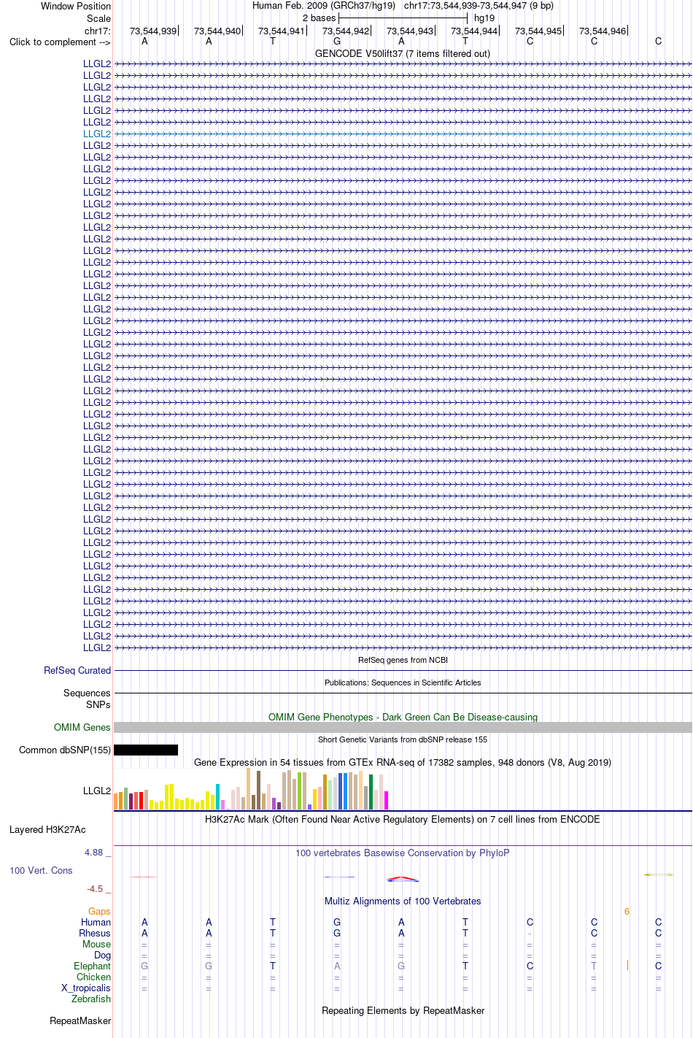
Task: Open the Multiz Alignments of 100 Vertebrates title
Action: click(x=403, y=901)
